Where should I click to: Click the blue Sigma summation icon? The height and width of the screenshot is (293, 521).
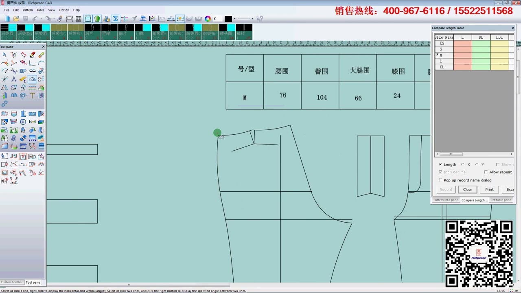[x=115, y=19]
